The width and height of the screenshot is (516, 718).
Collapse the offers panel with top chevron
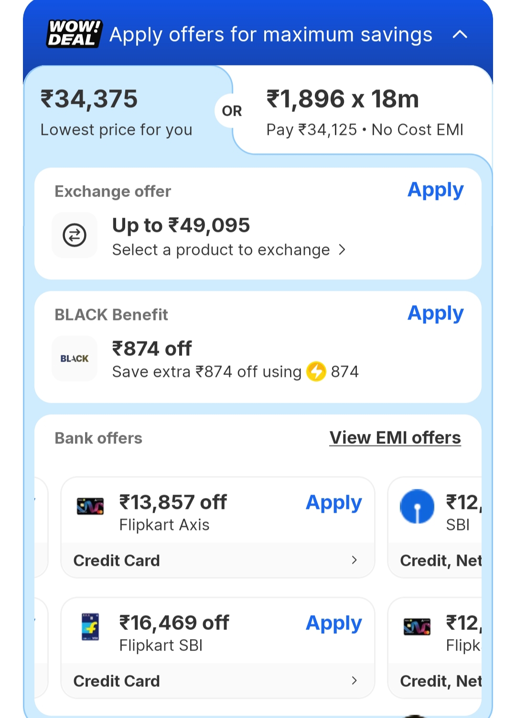(x=460, y=34)
